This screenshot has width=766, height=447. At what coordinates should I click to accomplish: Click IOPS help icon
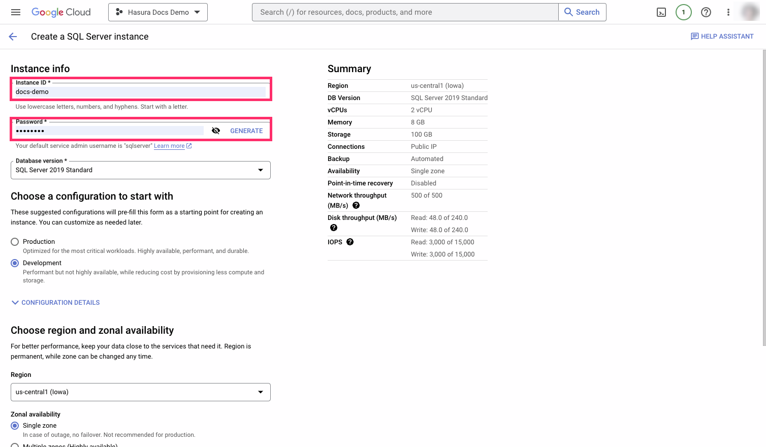[350, 242]
